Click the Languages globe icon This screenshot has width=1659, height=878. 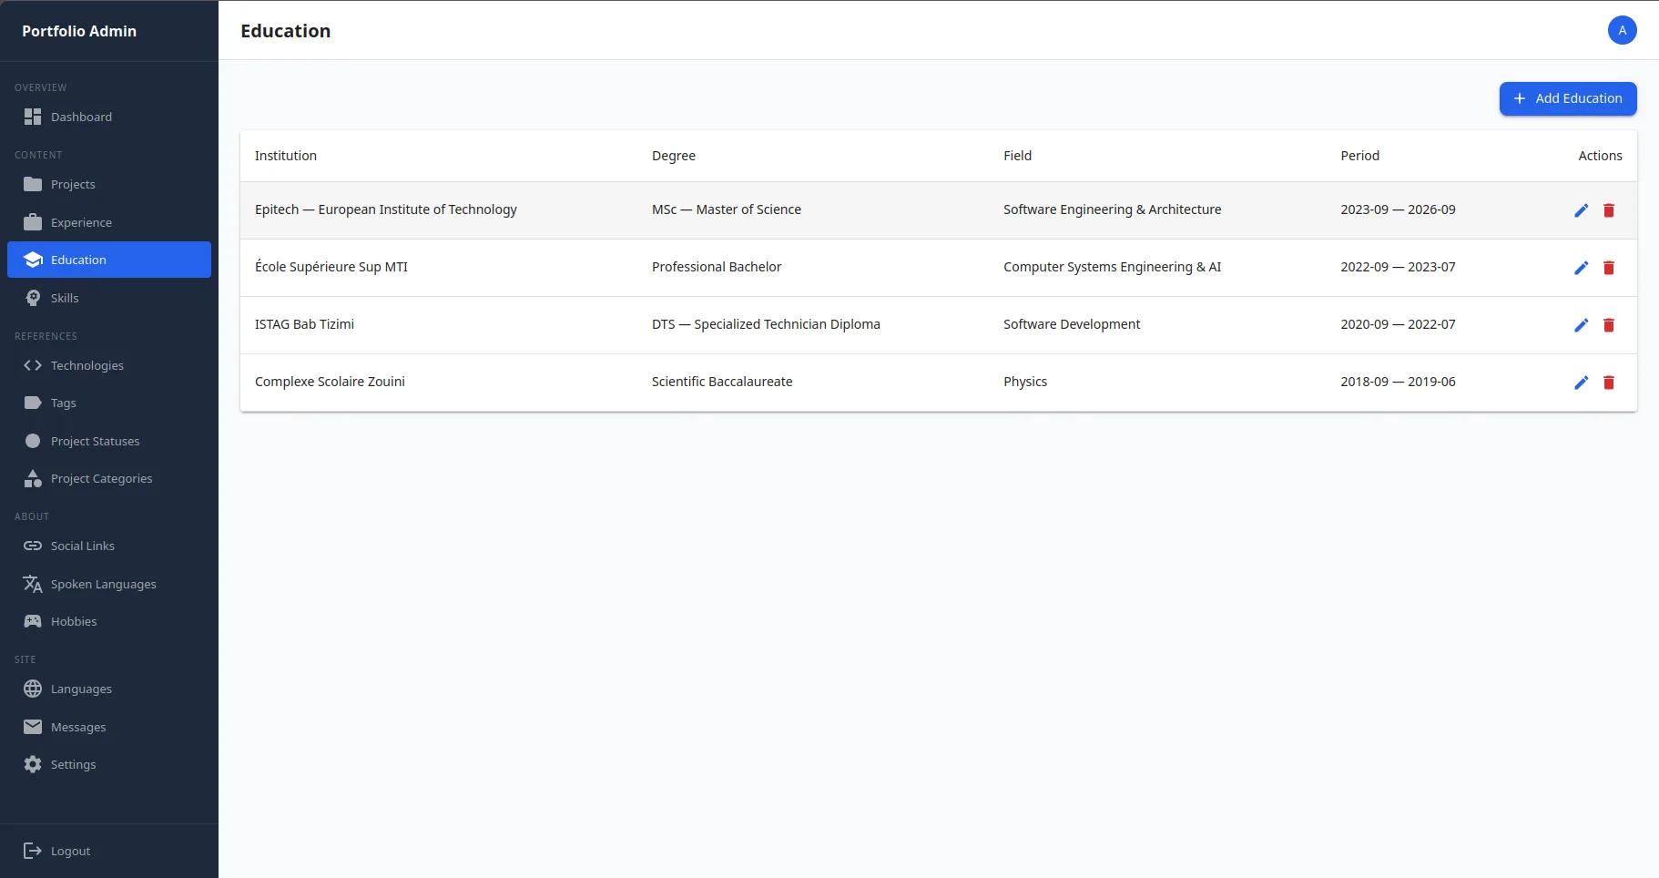coord(33,689)
